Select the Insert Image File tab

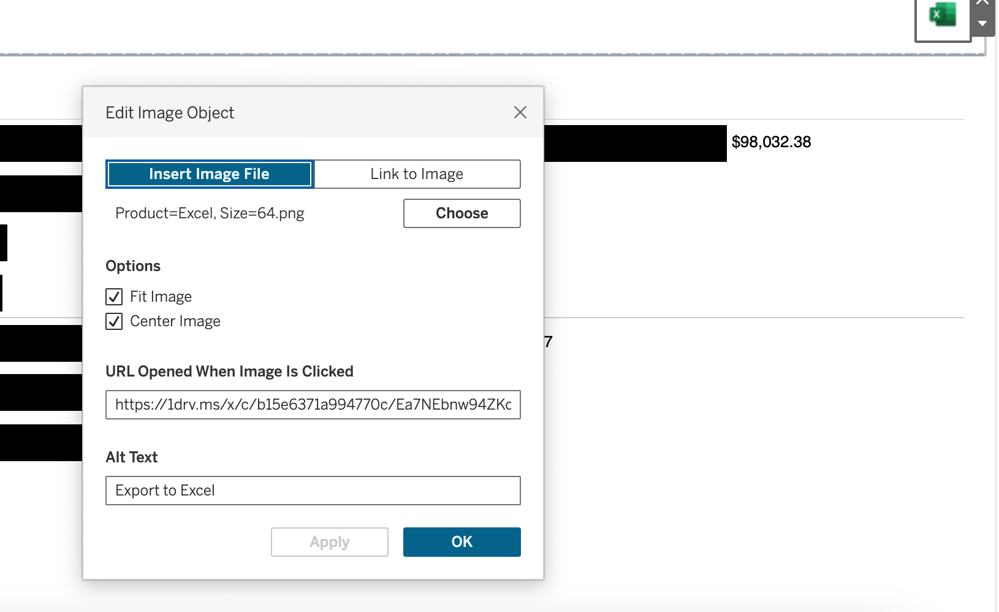pyautogui.click(x=209, y=174)
